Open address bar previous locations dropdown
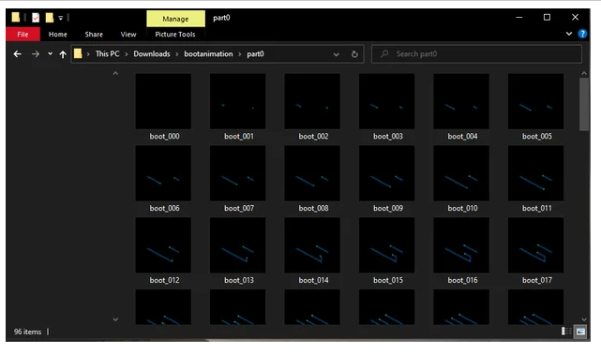 tap(337, 54)
